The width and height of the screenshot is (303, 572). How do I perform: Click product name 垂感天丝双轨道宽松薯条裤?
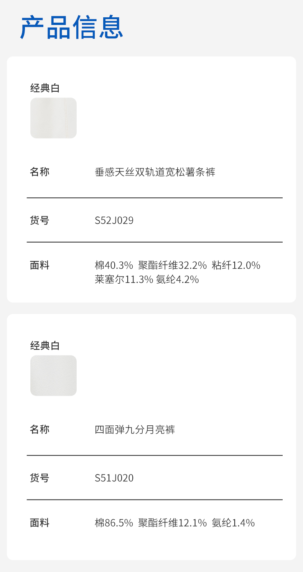point(155,172)
